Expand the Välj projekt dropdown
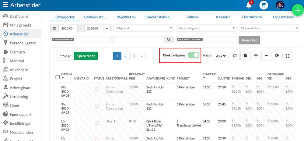 point(143,28)
